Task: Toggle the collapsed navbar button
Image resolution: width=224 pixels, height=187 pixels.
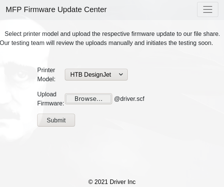Action: tap(208, 9)
